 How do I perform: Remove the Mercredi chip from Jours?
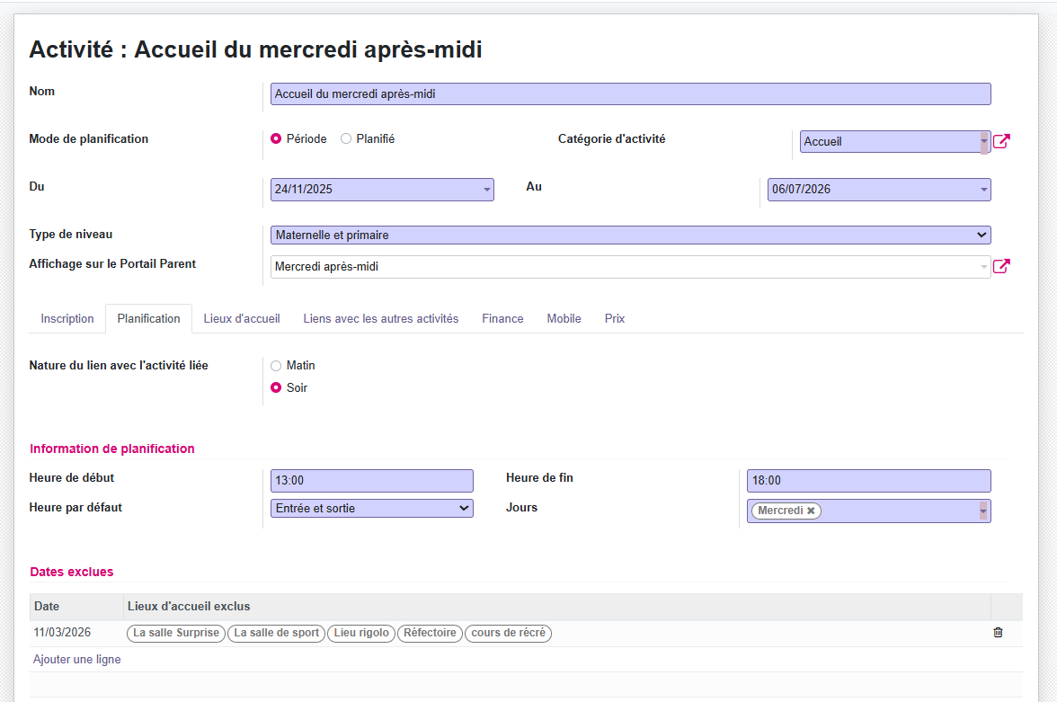809,511
